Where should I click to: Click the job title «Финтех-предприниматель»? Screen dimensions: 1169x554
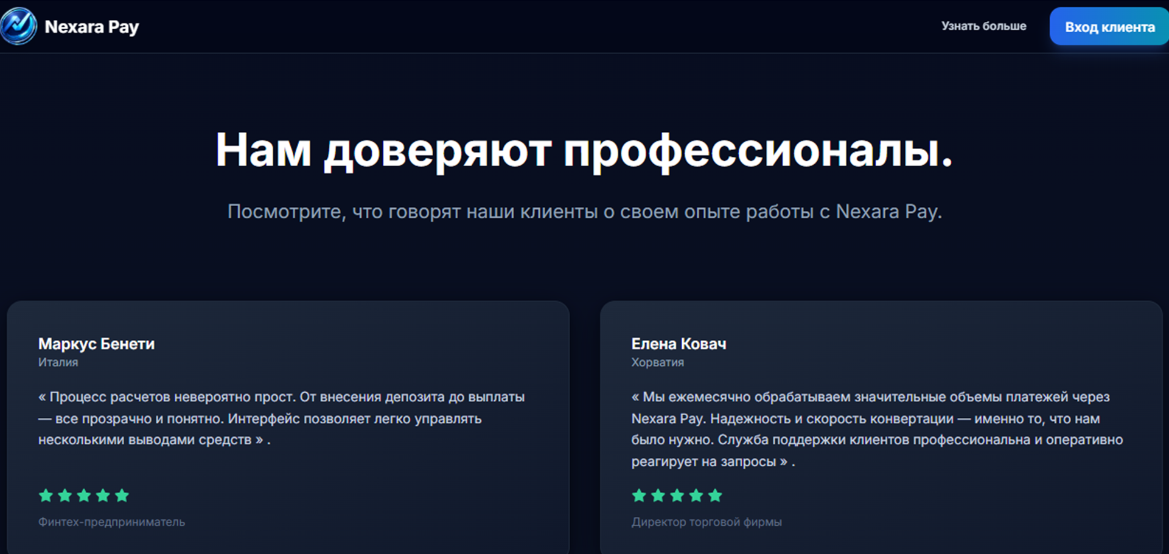[x=111, y=522]
